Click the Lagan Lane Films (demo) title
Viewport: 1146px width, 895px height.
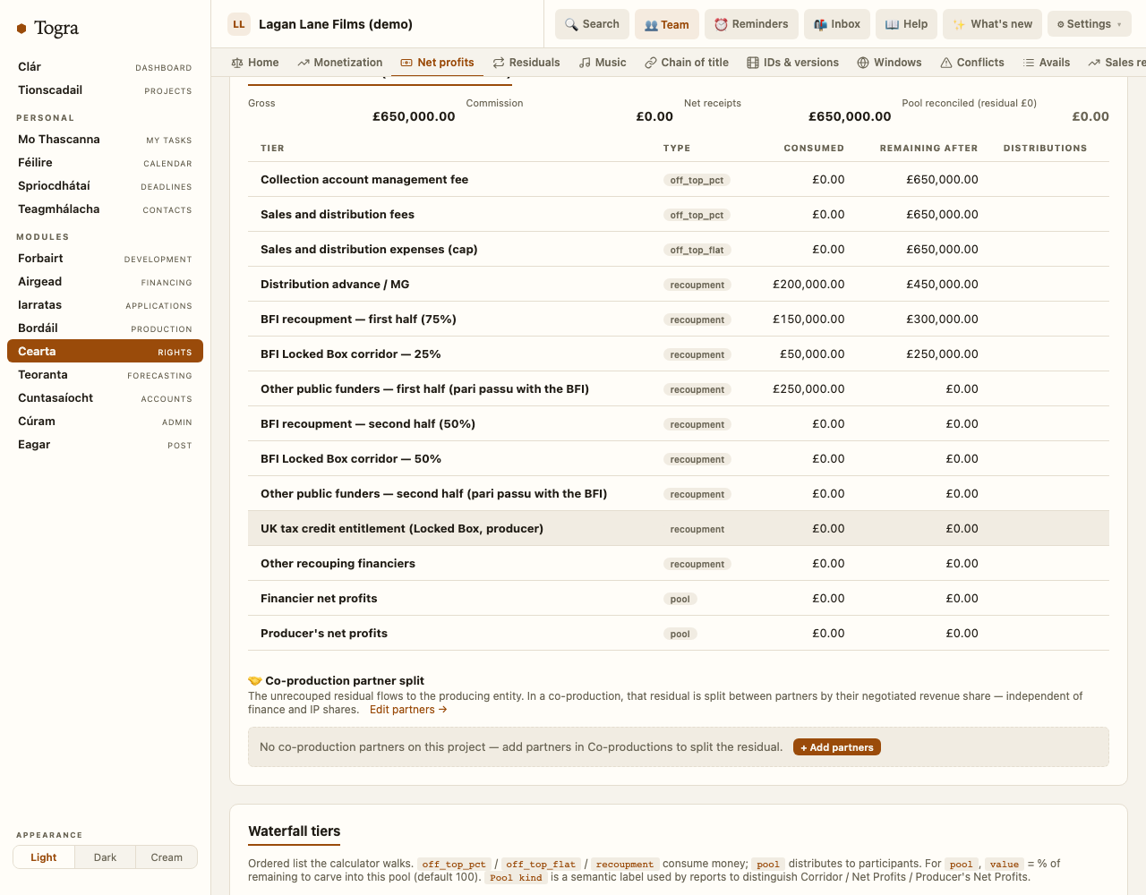click(x=336, y=24)
